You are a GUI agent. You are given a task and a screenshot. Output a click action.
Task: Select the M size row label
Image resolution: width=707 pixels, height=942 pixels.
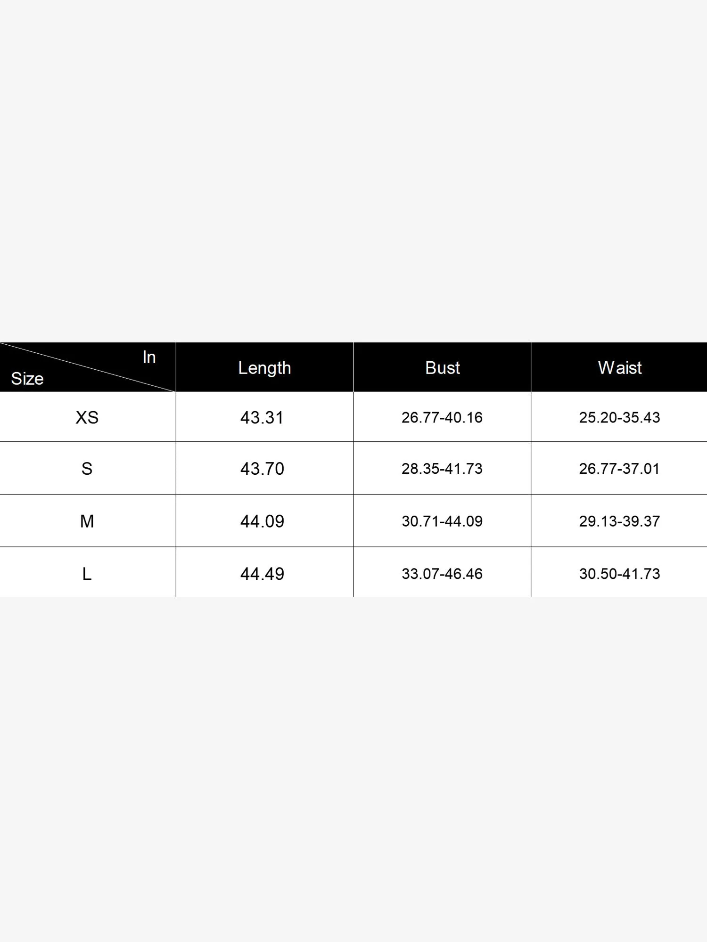coord(87,521)
